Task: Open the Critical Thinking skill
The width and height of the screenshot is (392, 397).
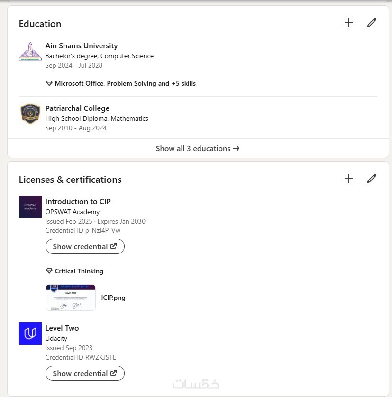Action: (79, 271)
